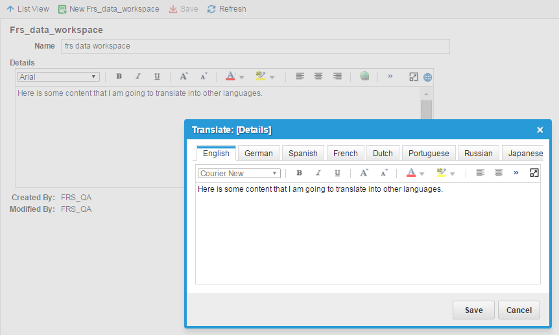Align text left in Translate dialog toolbar
This screenshot has height=335, width=559.
[x=480, y=173]
